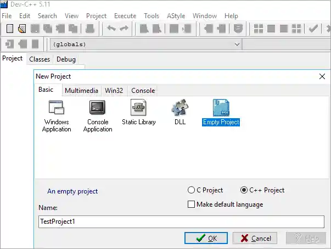Click the 'Name:' label
This screenshot has width=331, height=249.
[48, 208]
